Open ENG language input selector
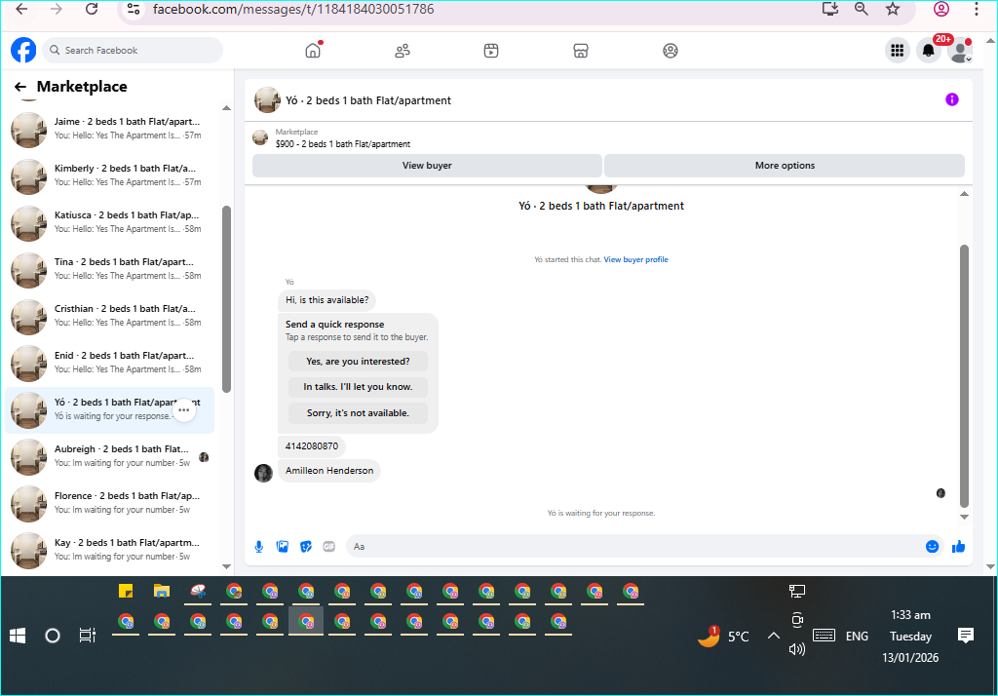 [857, 637]
